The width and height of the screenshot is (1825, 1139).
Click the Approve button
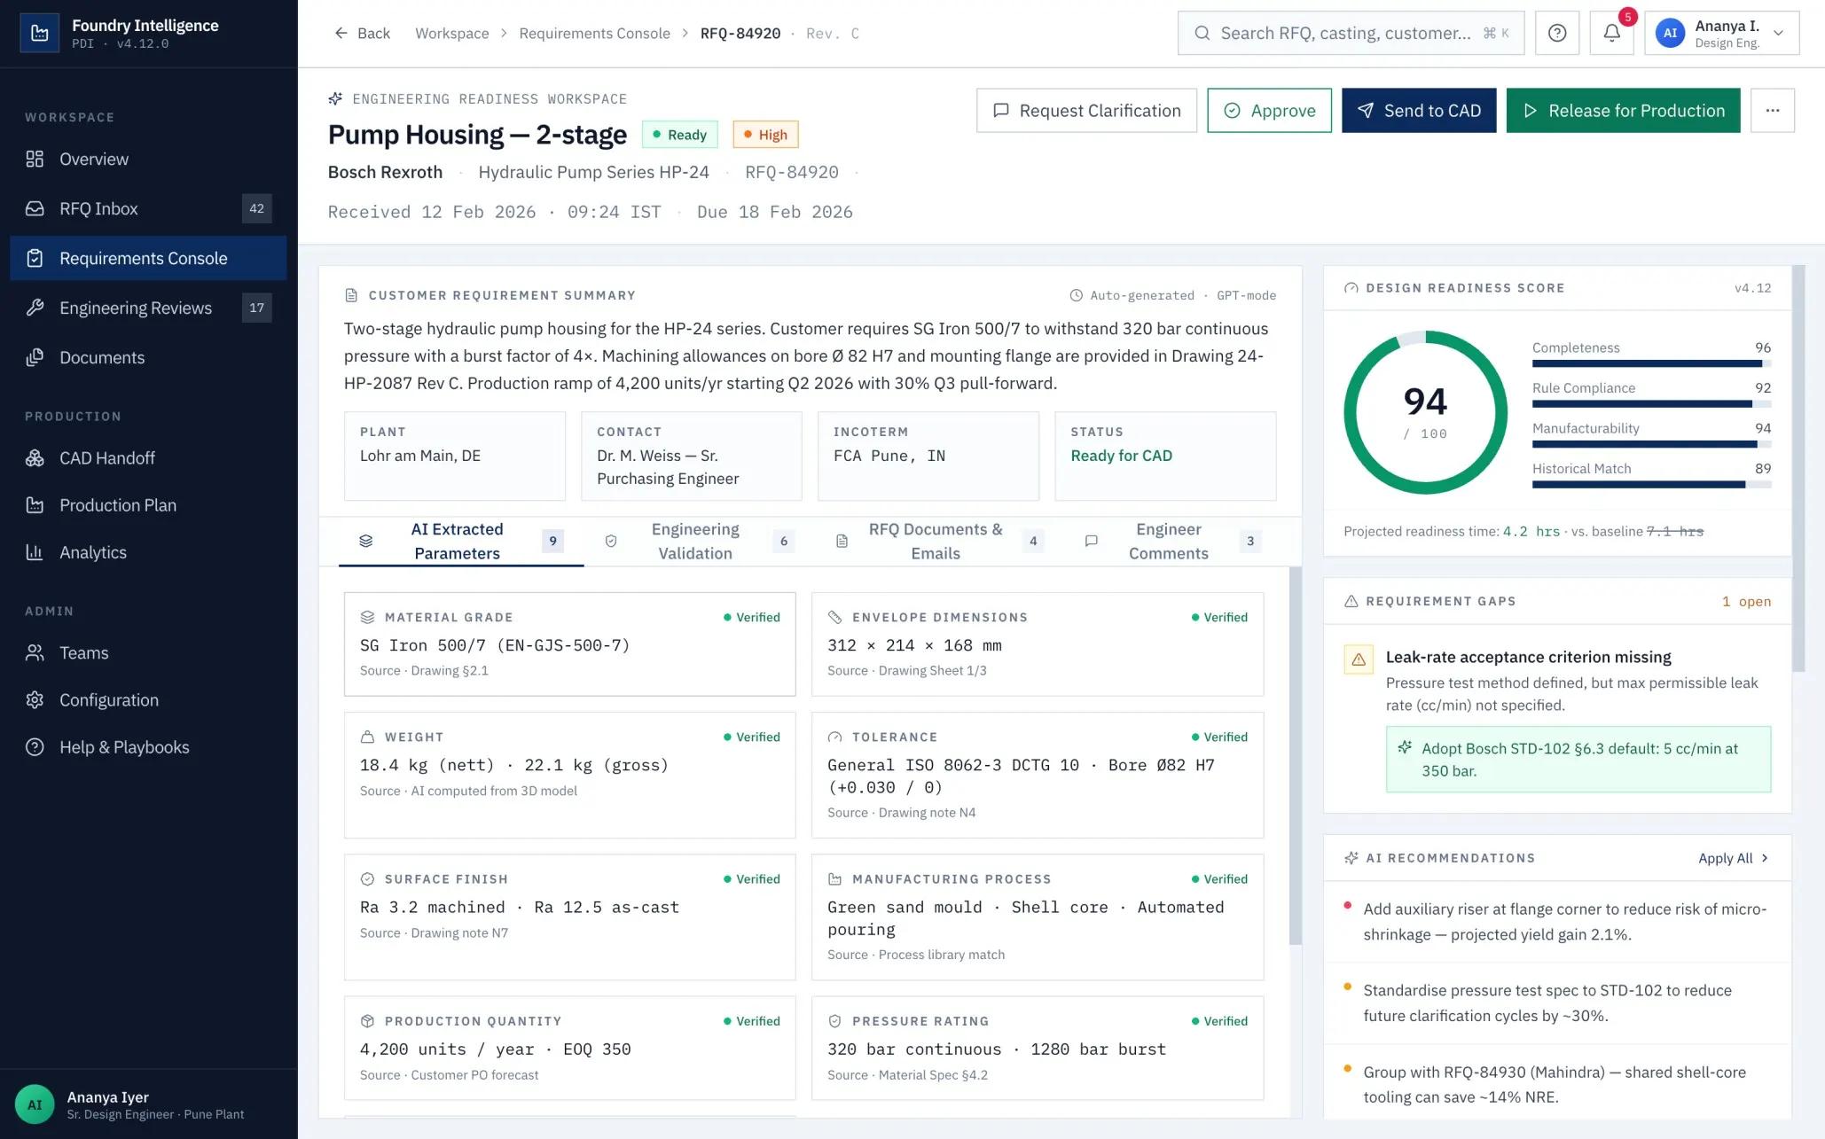click(x=1269, y=111)
